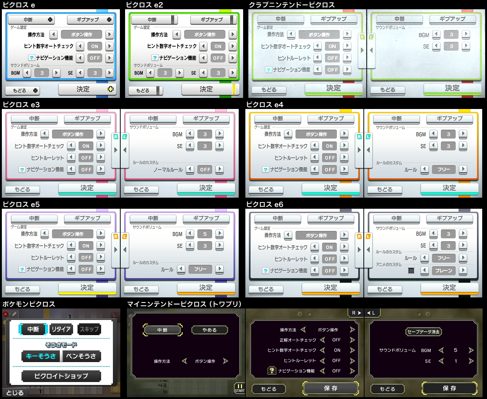Tap the R shoulder page icon in ピクロス e3
The image size is (487, 399).
tap(115, 137)
